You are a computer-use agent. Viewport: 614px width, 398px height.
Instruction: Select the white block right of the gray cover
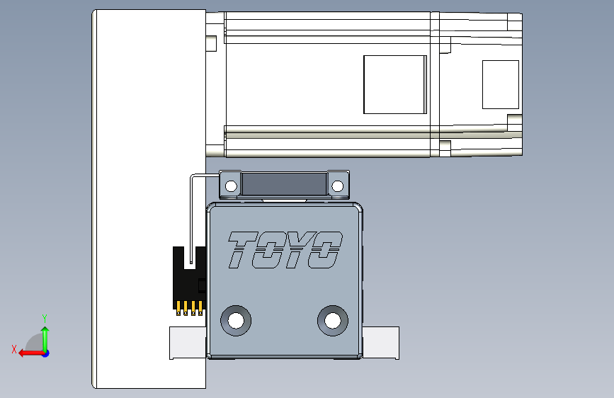point(381,343)
